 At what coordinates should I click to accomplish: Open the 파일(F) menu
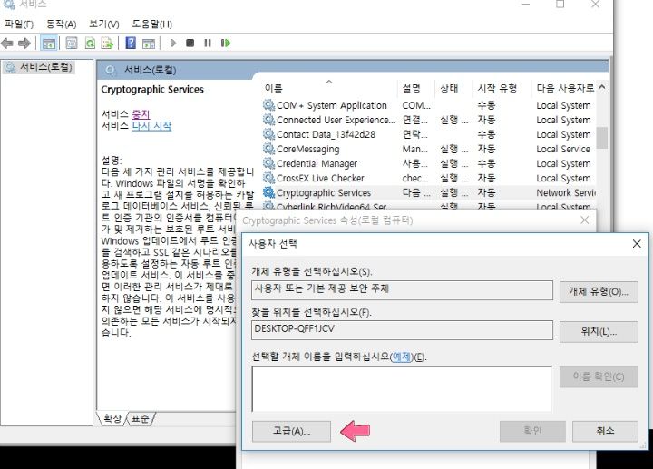point(19,24)
